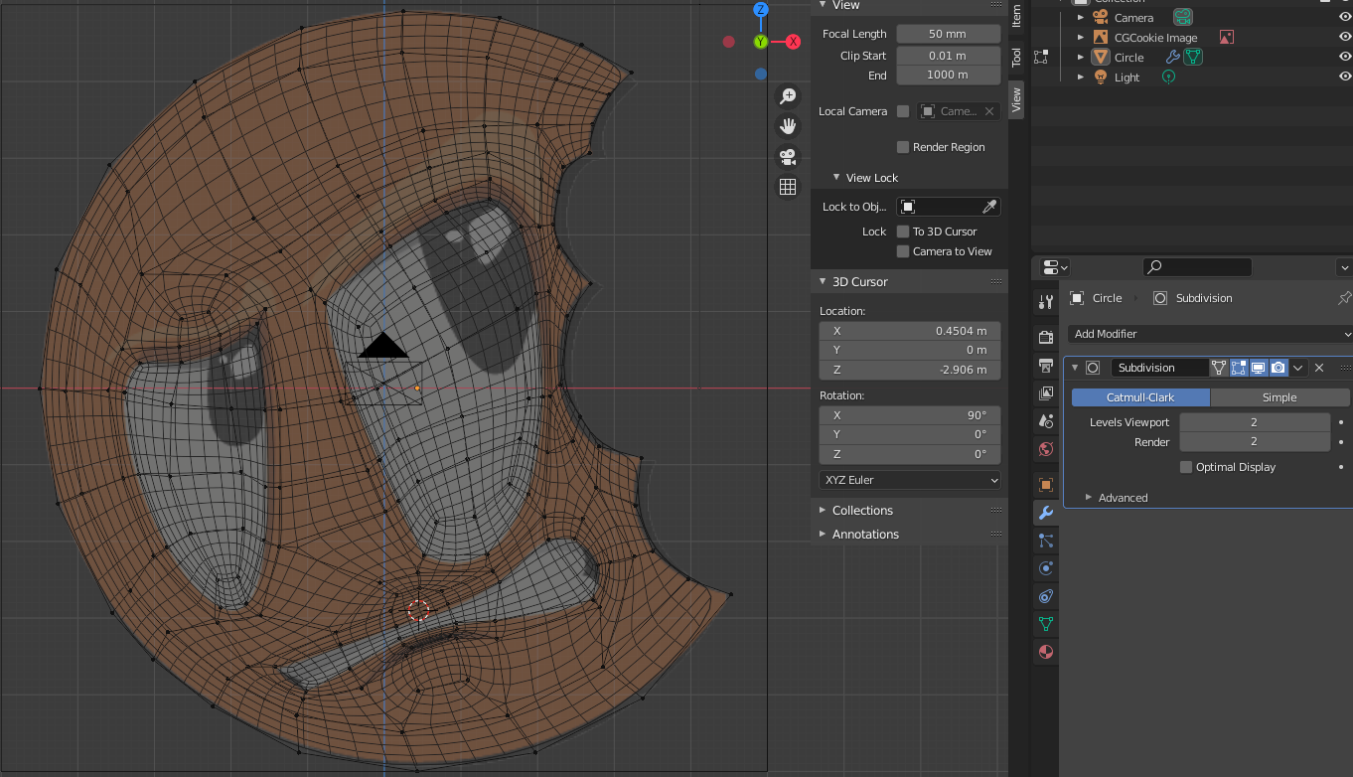This screenshot has width=1353, height=777.
Task: Enable Camera to View lock
Action: click(903, 251)
